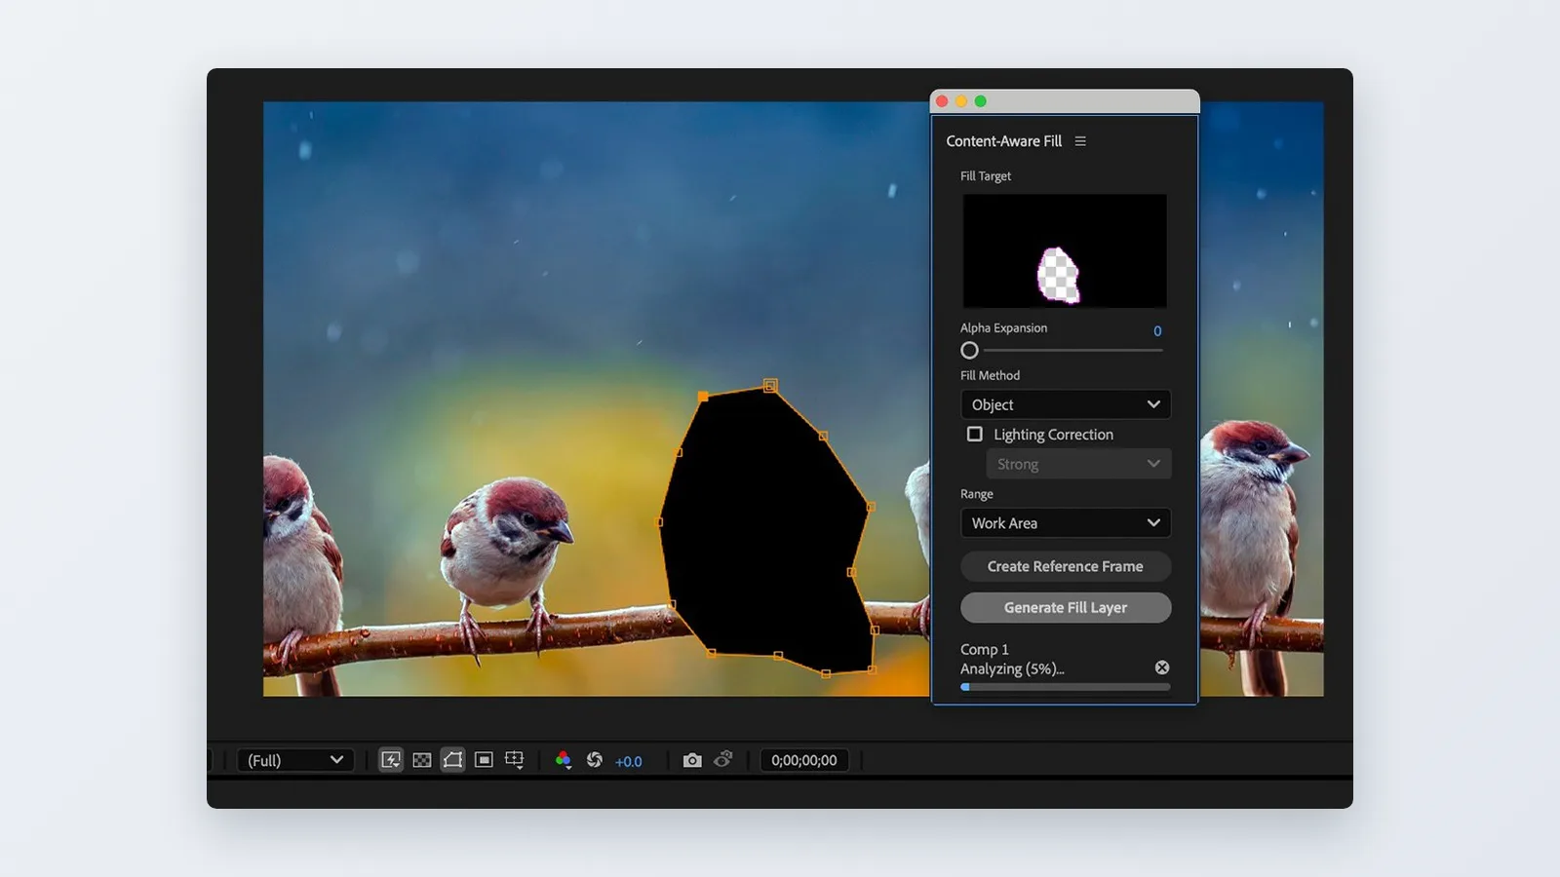1560x877 pixels.
Task: Click current time 0;00;00;00 field
Action: [804, 760]
